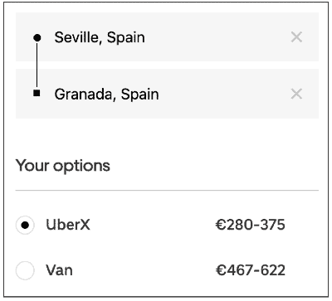Click the Your options heading
Screen dimensions: 332x301
[63, 166]
